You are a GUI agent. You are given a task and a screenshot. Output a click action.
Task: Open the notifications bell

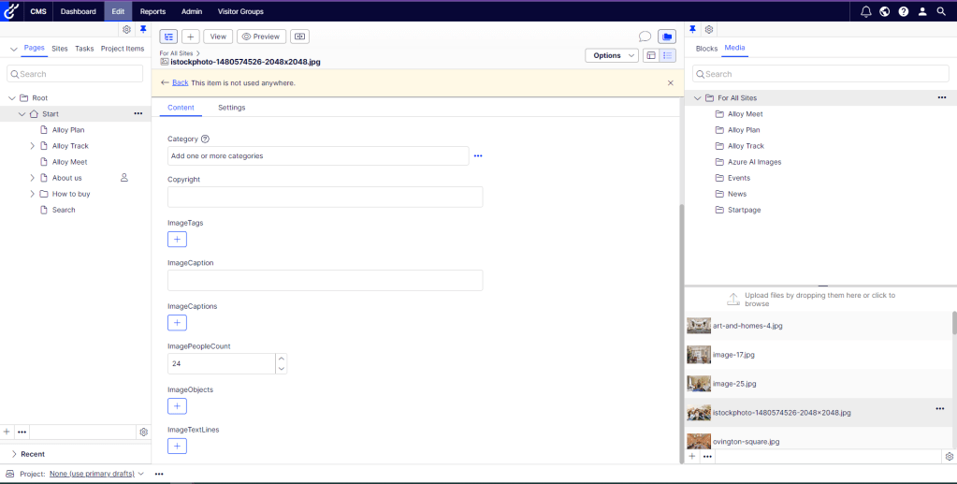865,11
